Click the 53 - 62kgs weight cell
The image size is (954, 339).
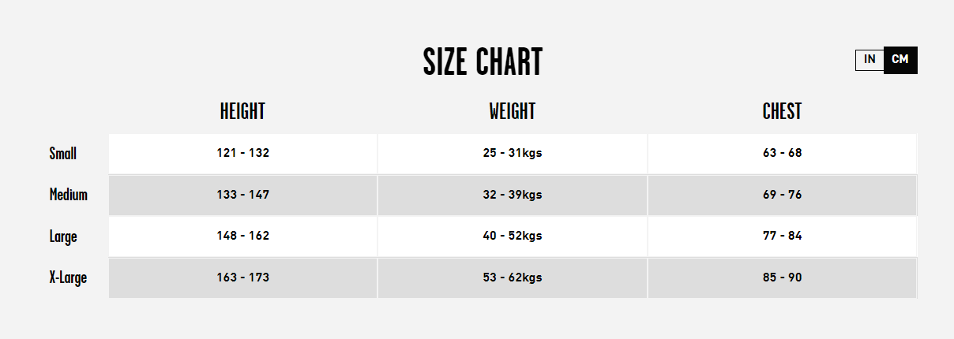[x=513, y=278]
